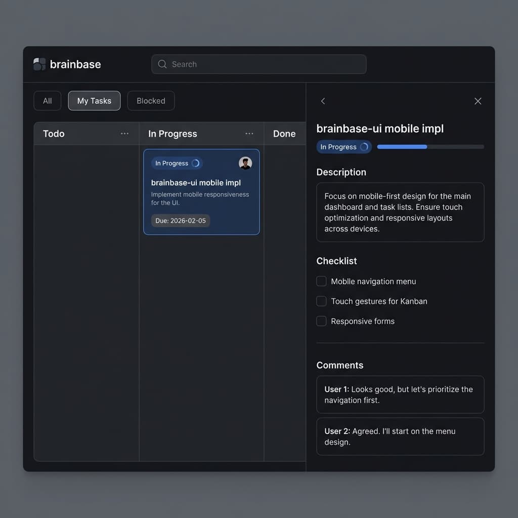Screen dimensions: 518x518
Task: Check the Mobile navigation menu checklist item
Action: click(x=321, y=281)
